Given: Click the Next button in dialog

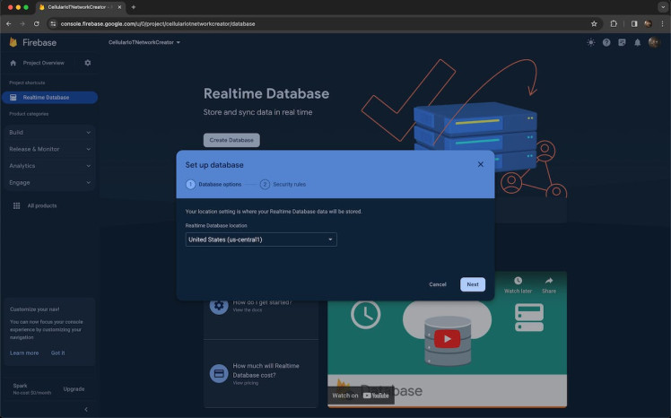Looking at the screenshot, I should coord(472,284).
